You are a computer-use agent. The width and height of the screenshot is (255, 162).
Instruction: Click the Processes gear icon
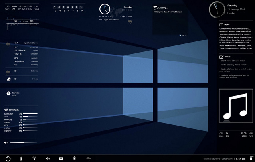[x=6, y=109]
